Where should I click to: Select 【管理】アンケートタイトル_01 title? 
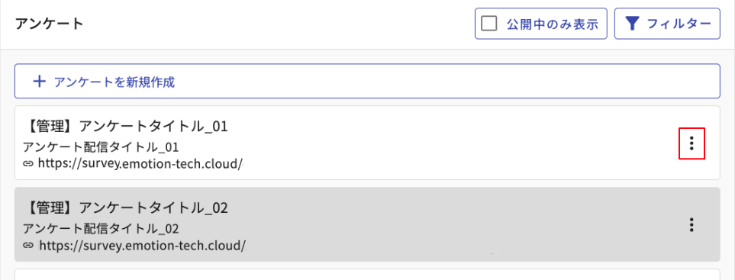coord(125,127)
